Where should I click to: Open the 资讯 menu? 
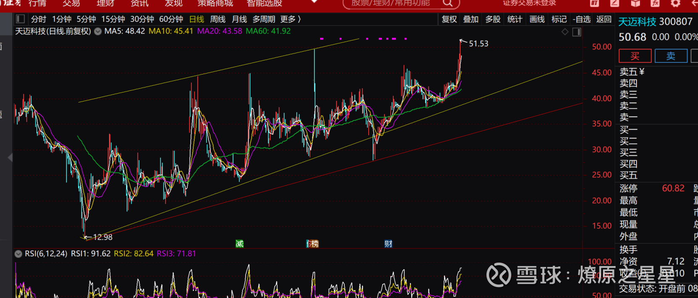point(140,3)
